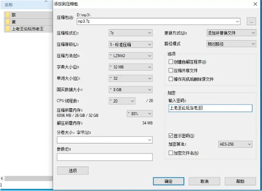Confirm compression with the 确定 button
Image resolution: width=262 pixels, height=191 pixels.
tap(168, 181)
